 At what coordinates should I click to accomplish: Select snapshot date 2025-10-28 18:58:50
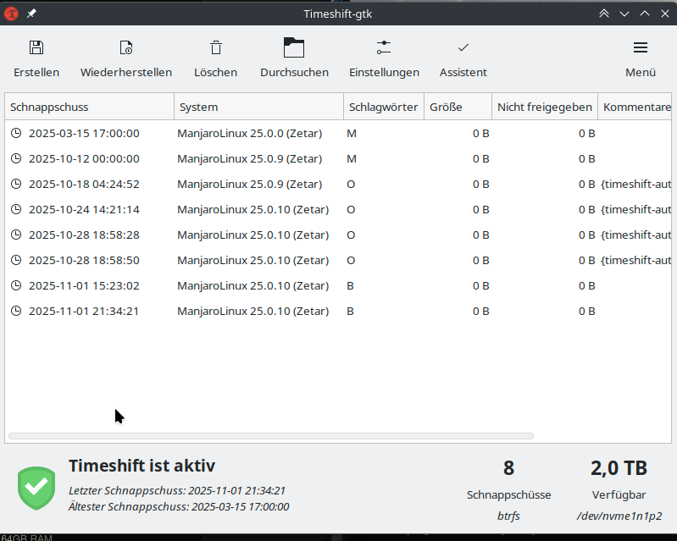[84, 261]
